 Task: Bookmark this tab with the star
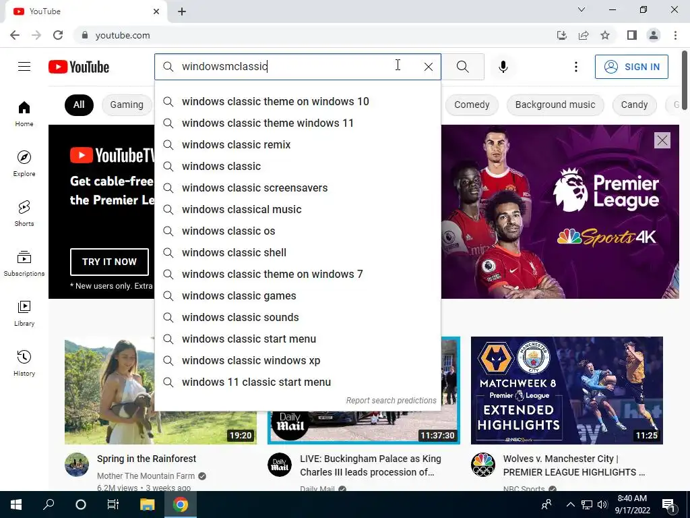pyautogui.click(x=605, y=35)
